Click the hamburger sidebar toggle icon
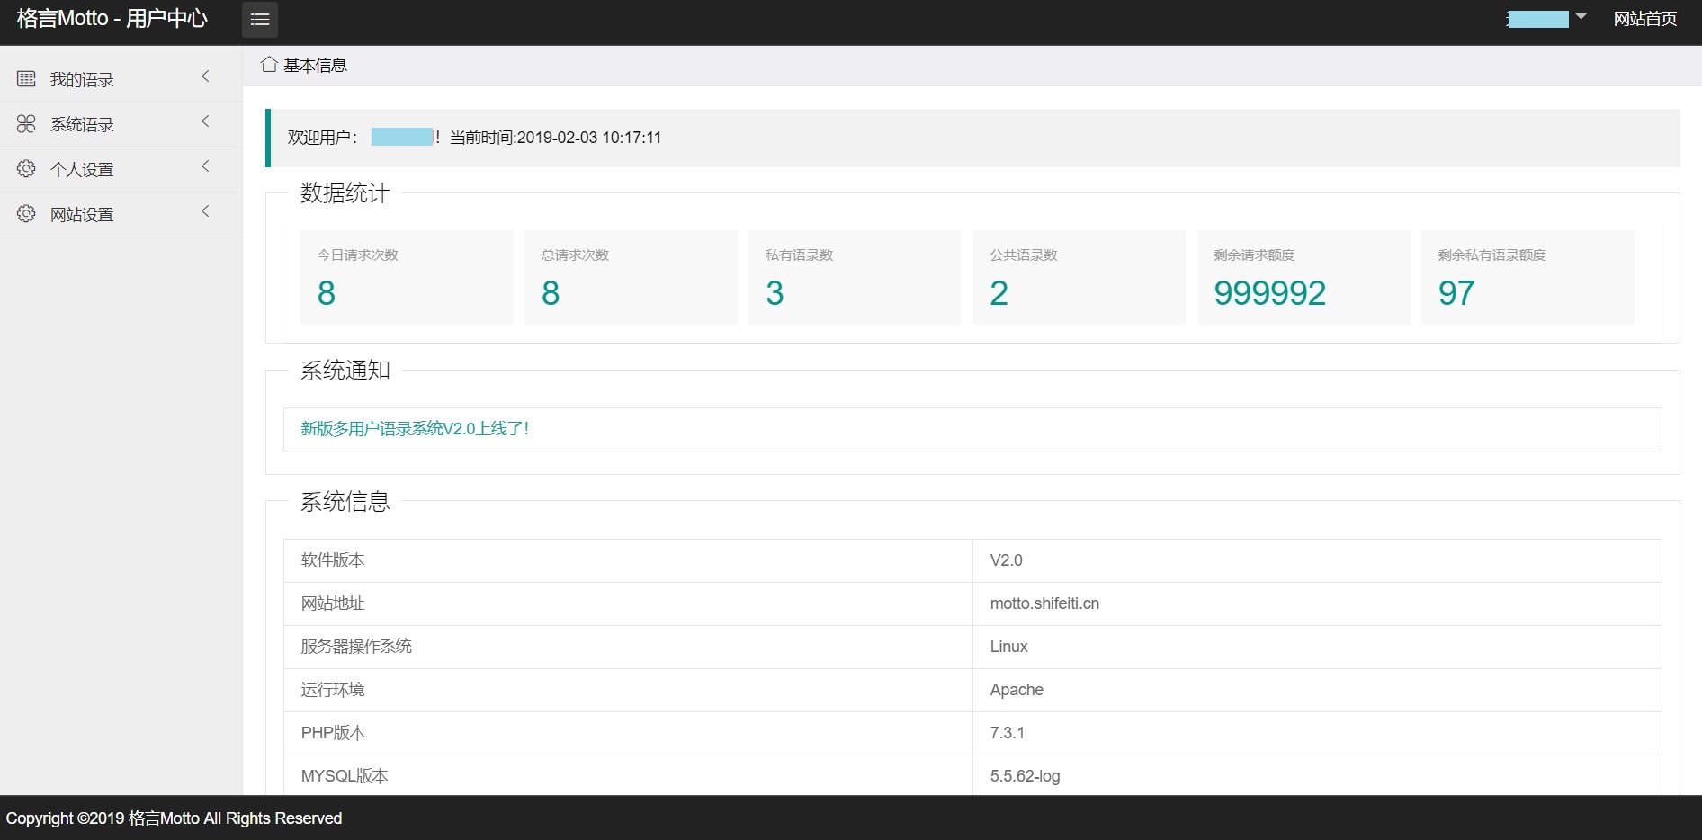 tap(260, 20)
